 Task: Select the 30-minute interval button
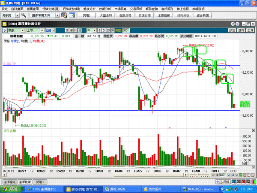(x=112, y=30)
